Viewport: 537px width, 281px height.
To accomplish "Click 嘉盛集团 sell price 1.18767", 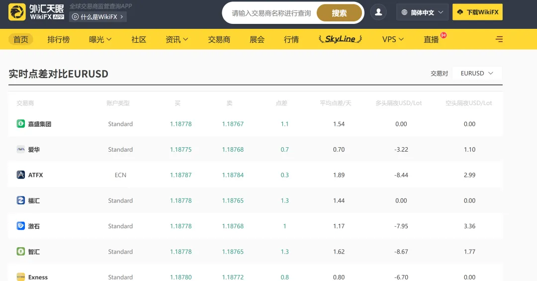I will click(x=233, y=124).
